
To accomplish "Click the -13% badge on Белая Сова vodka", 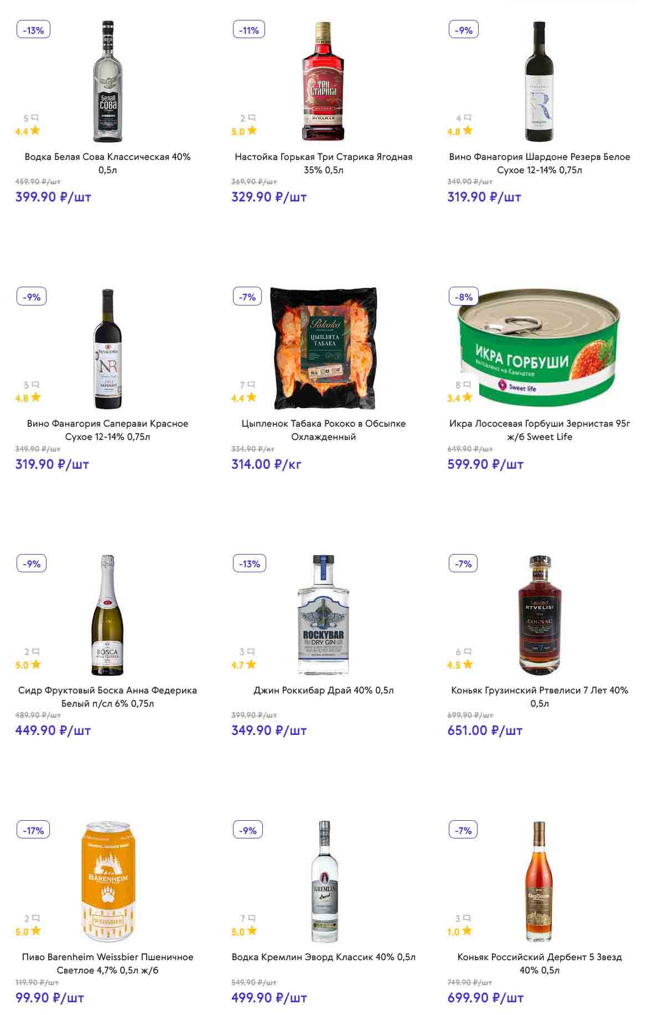I will [x=33, y=30].
